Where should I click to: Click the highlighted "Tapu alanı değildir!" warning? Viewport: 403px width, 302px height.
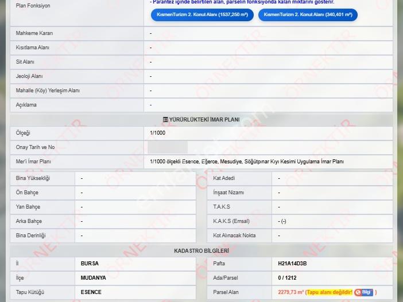(x=330, y=292)
